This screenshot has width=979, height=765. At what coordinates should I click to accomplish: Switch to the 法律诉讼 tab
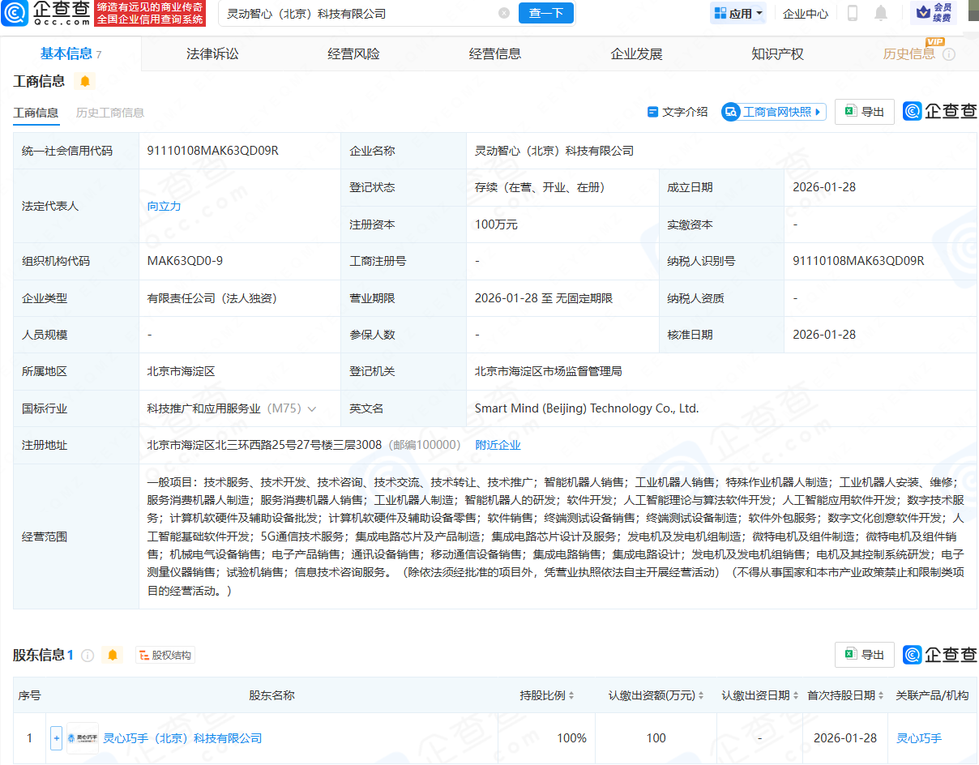click(x=212, y=53)
